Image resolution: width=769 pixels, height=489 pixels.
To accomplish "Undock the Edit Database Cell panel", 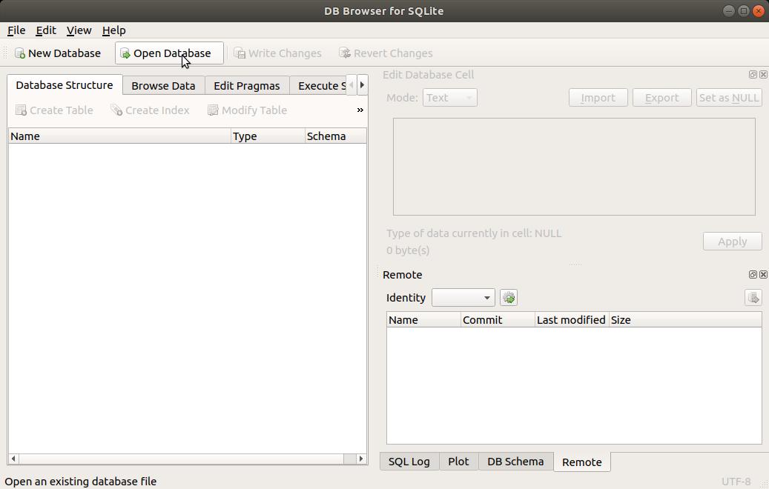I will pyautogui.click(x=753, y=75).
